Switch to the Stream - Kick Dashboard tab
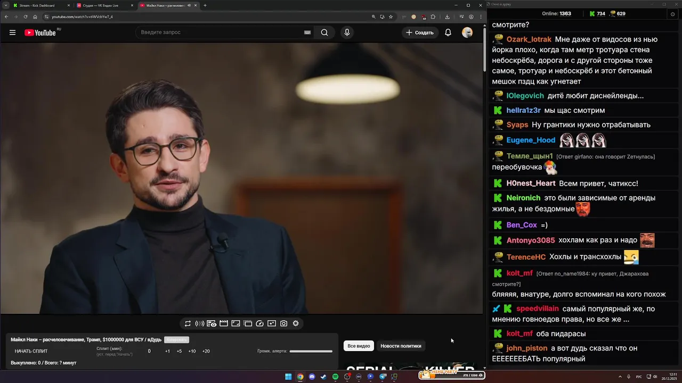This screenshot has width=682, height=383. pos(41,5)
